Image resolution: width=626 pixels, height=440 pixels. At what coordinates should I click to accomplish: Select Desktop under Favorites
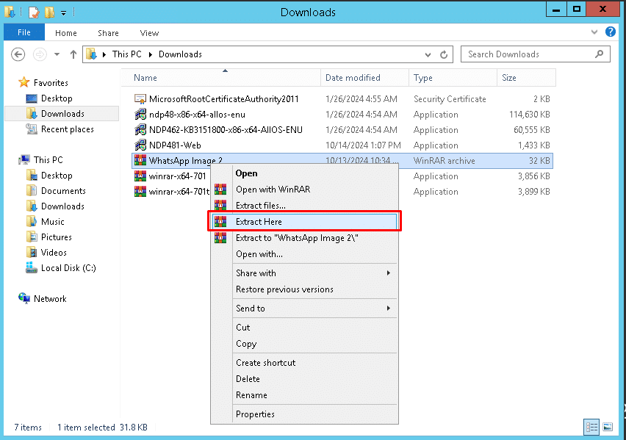pyautogui.click(x=57, y=98)
